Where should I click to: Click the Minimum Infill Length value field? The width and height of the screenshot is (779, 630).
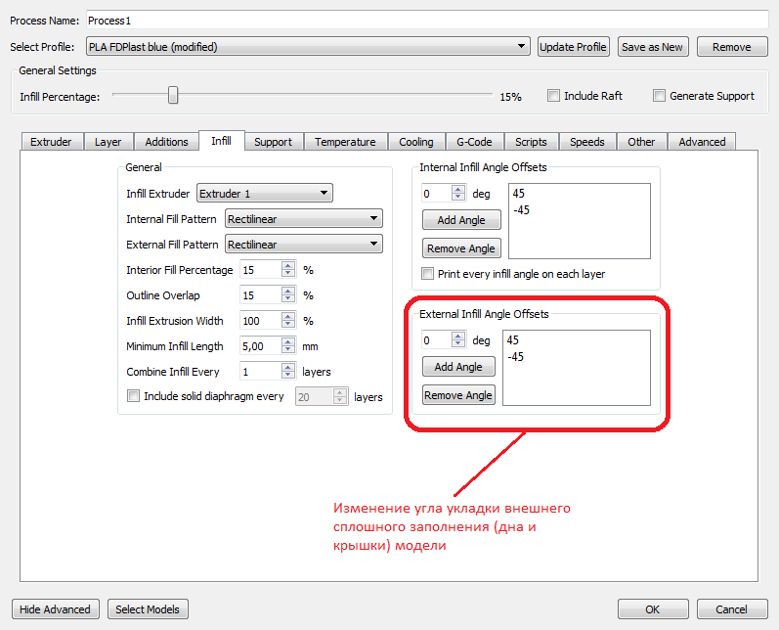tap(260, 345)
